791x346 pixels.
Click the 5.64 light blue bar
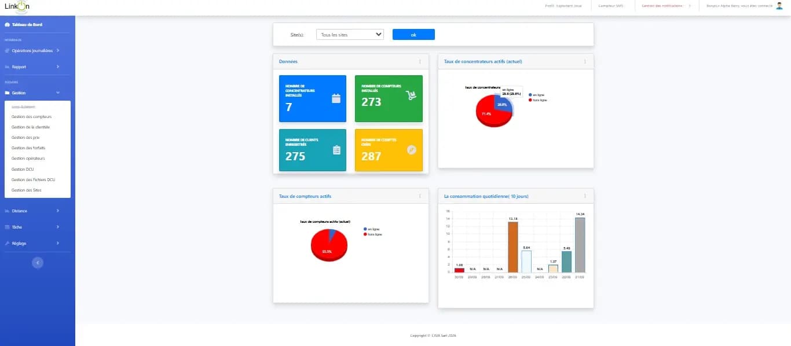pos(526,262)
